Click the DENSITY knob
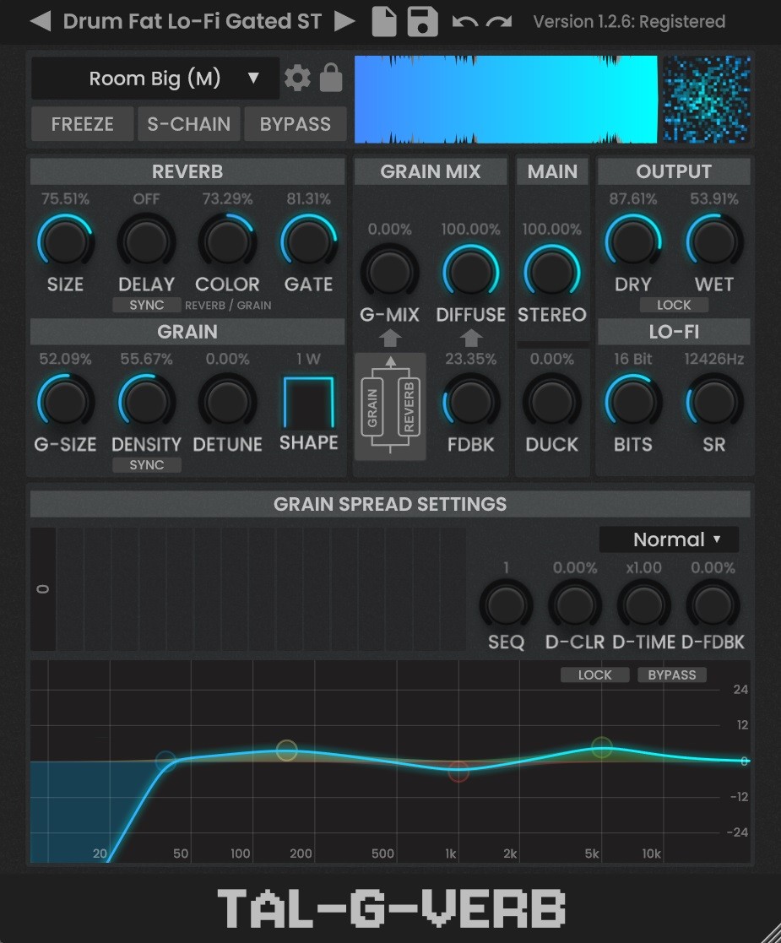The image size is (781, 943). coord(146,402)
